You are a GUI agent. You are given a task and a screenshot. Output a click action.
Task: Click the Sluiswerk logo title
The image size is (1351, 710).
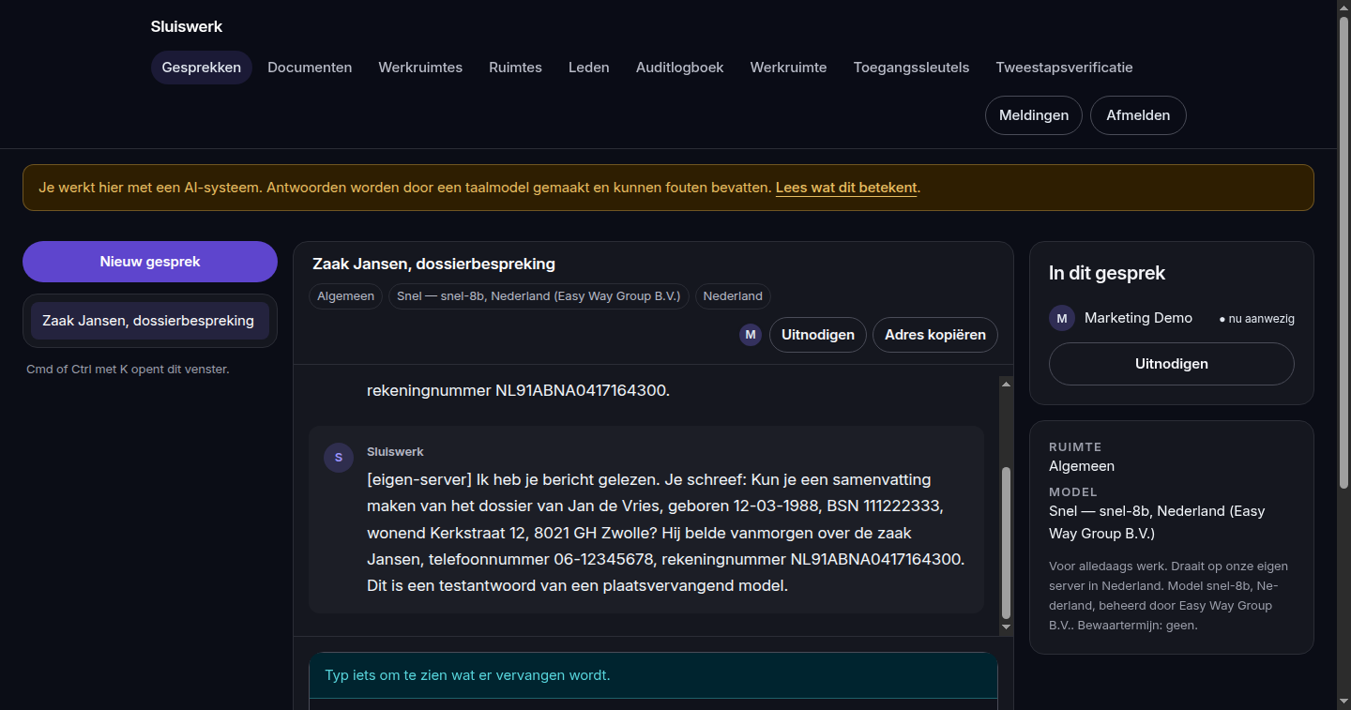(187, 26)
